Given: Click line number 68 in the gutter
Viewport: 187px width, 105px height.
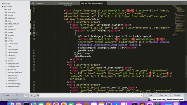Looking at the screenshot, I should click(x=34, y=34).
